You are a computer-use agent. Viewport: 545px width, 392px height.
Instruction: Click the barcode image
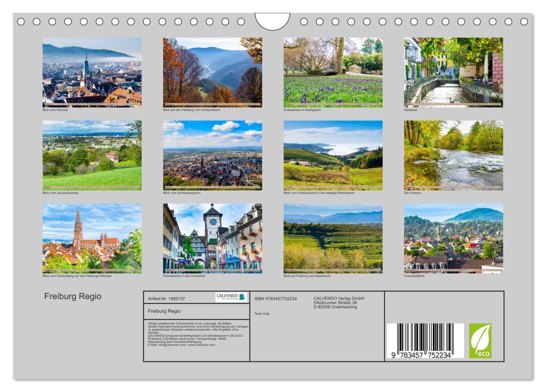[x=425, y=341]
